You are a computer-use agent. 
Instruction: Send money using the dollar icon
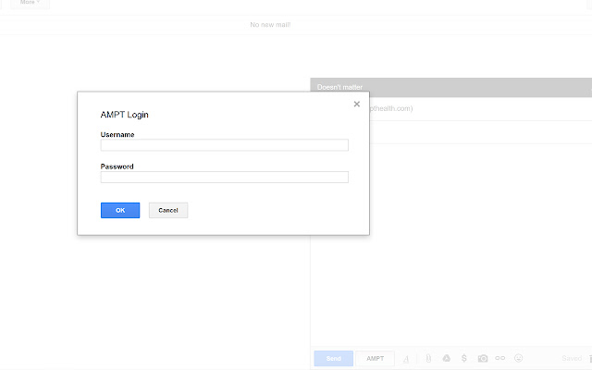coord(464,358)
